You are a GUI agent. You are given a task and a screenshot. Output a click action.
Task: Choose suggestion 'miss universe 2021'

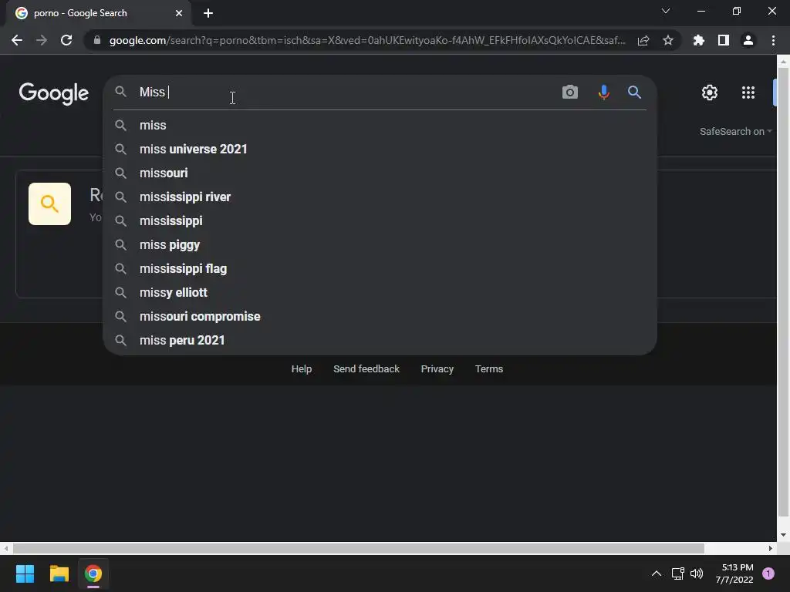(x=380, y=149)
